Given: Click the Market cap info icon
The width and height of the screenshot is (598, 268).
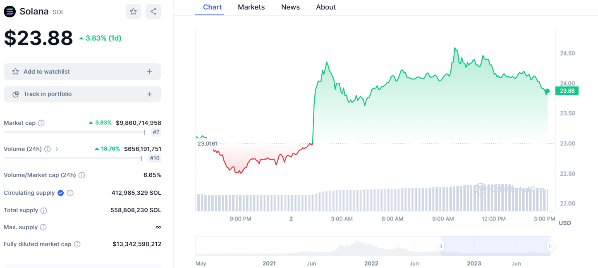Looking at the screenshot, I should pyautogui.click(x=41, y=123).
